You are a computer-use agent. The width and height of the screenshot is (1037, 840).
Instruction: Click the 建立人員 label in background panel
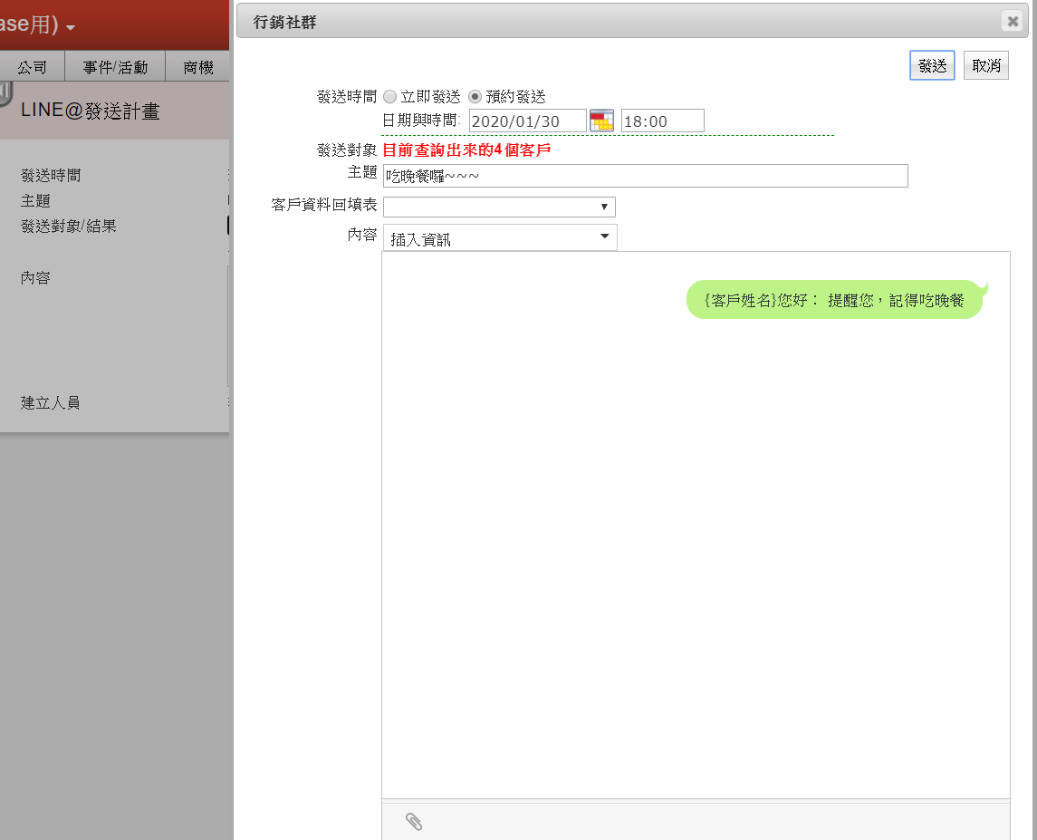50,402
